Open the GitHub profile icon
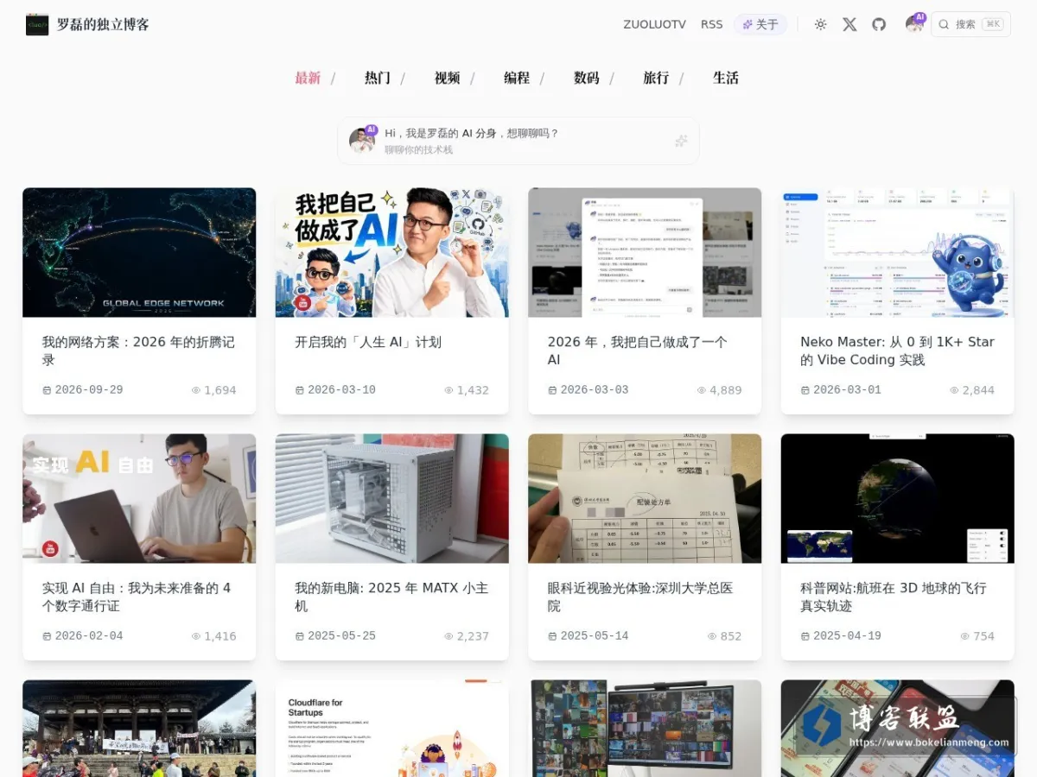Image resolution: width=1037 pixels, height=777 pixels. pyautogui.click(x=879, y=24)
